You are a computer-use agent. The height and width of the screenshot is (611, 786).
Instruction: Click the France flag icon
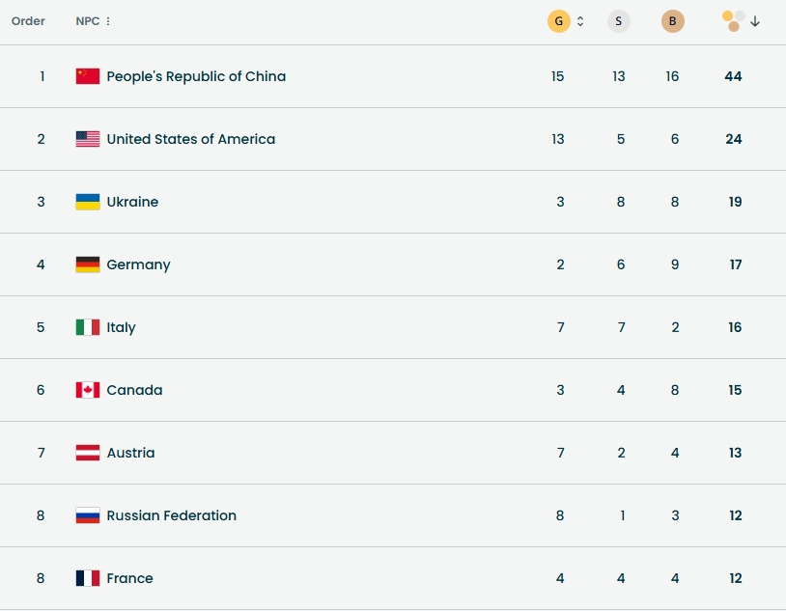[x=86, y=577]
